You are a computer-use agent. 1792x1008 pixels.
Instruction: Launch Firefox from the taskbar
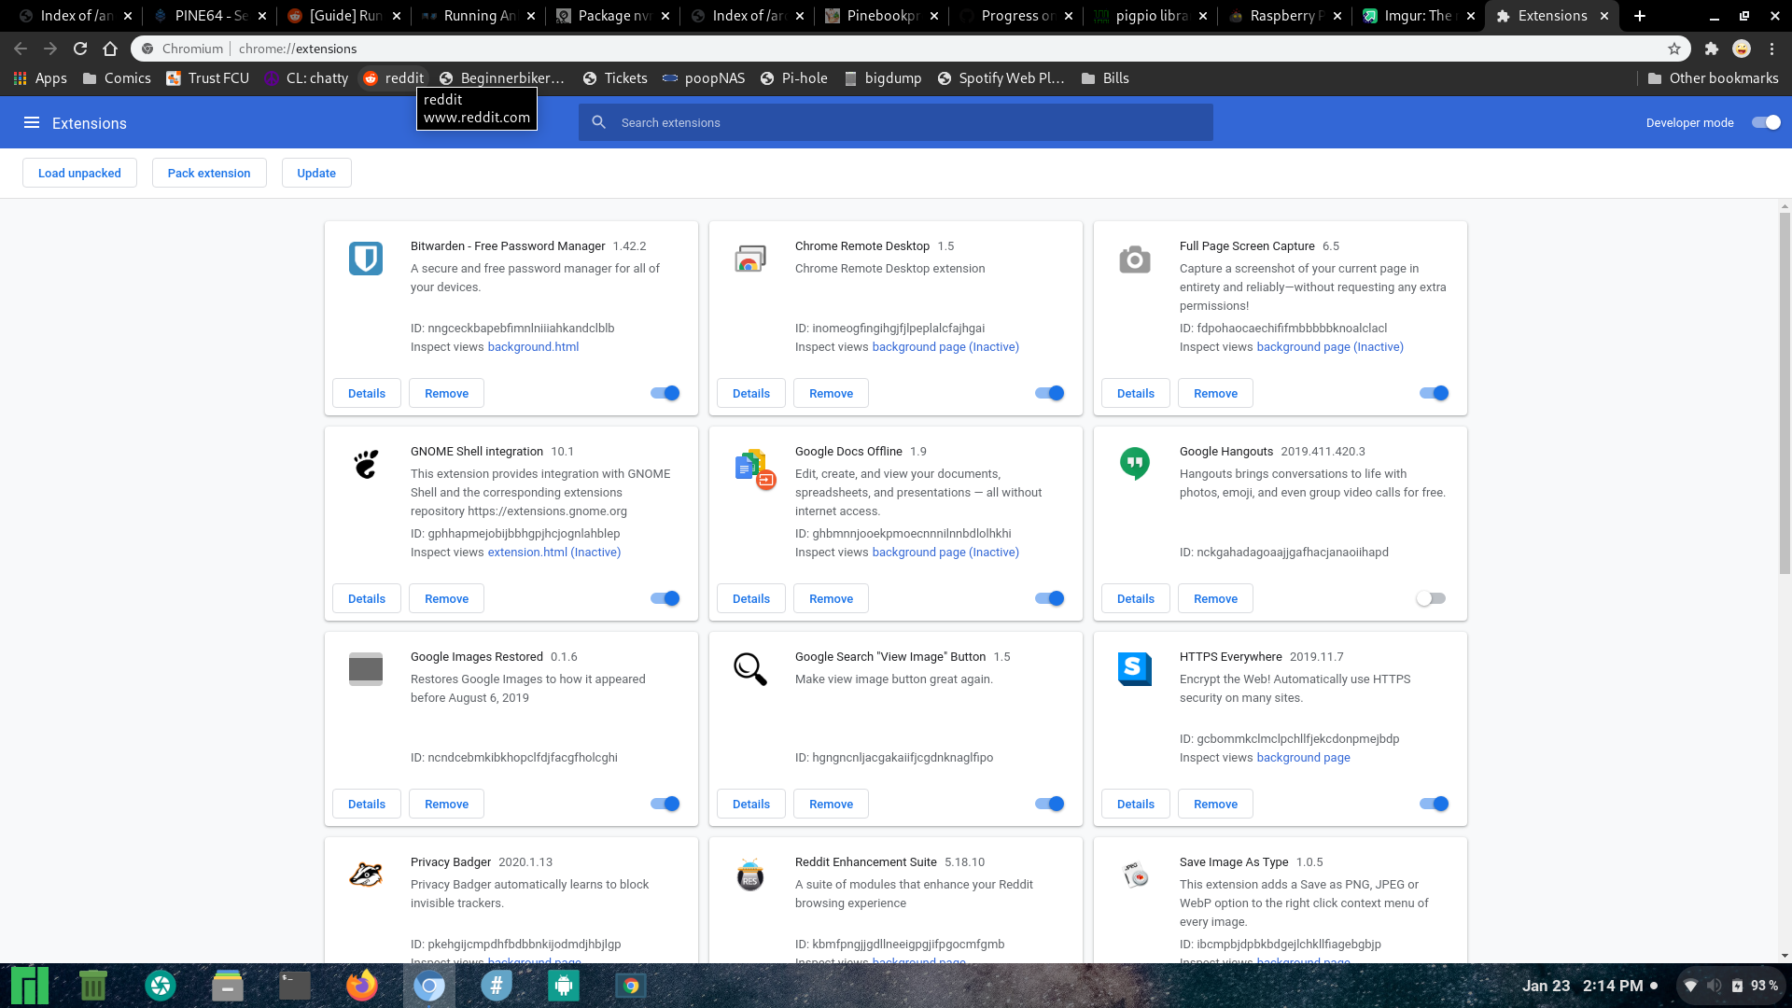coord(362,986)
